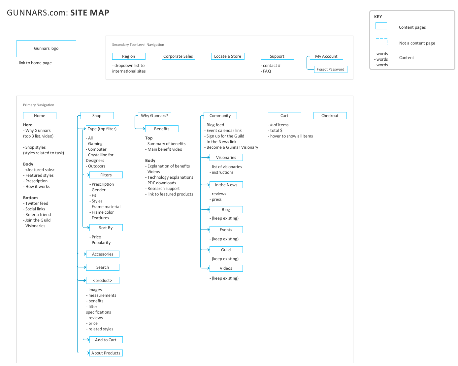Open the Benefits page box
This screenshot has height=366, width=458.
click(162, 129)
